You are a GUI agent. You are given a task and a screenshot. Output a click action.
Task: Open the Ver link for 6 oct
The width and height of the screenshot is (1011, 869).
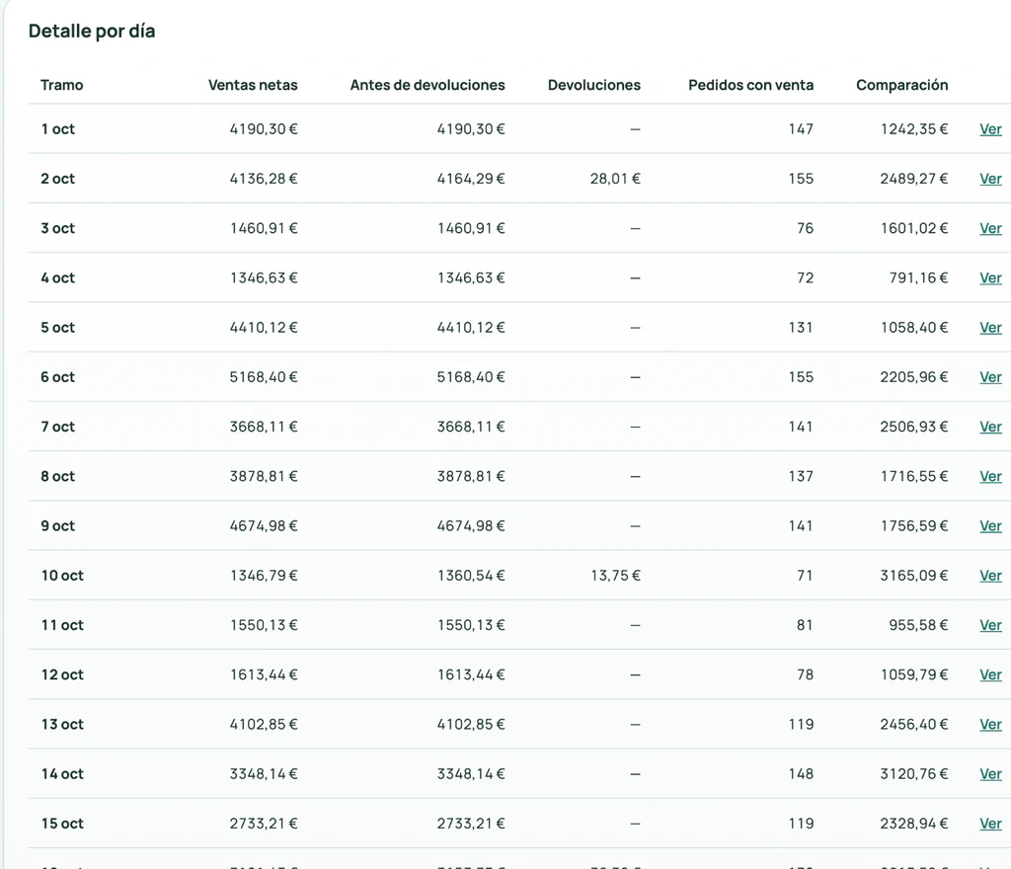click(990, 377)
